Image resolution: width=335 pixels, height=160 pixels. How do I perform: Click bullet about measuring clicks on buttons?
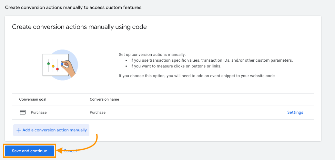click(176, 66)
